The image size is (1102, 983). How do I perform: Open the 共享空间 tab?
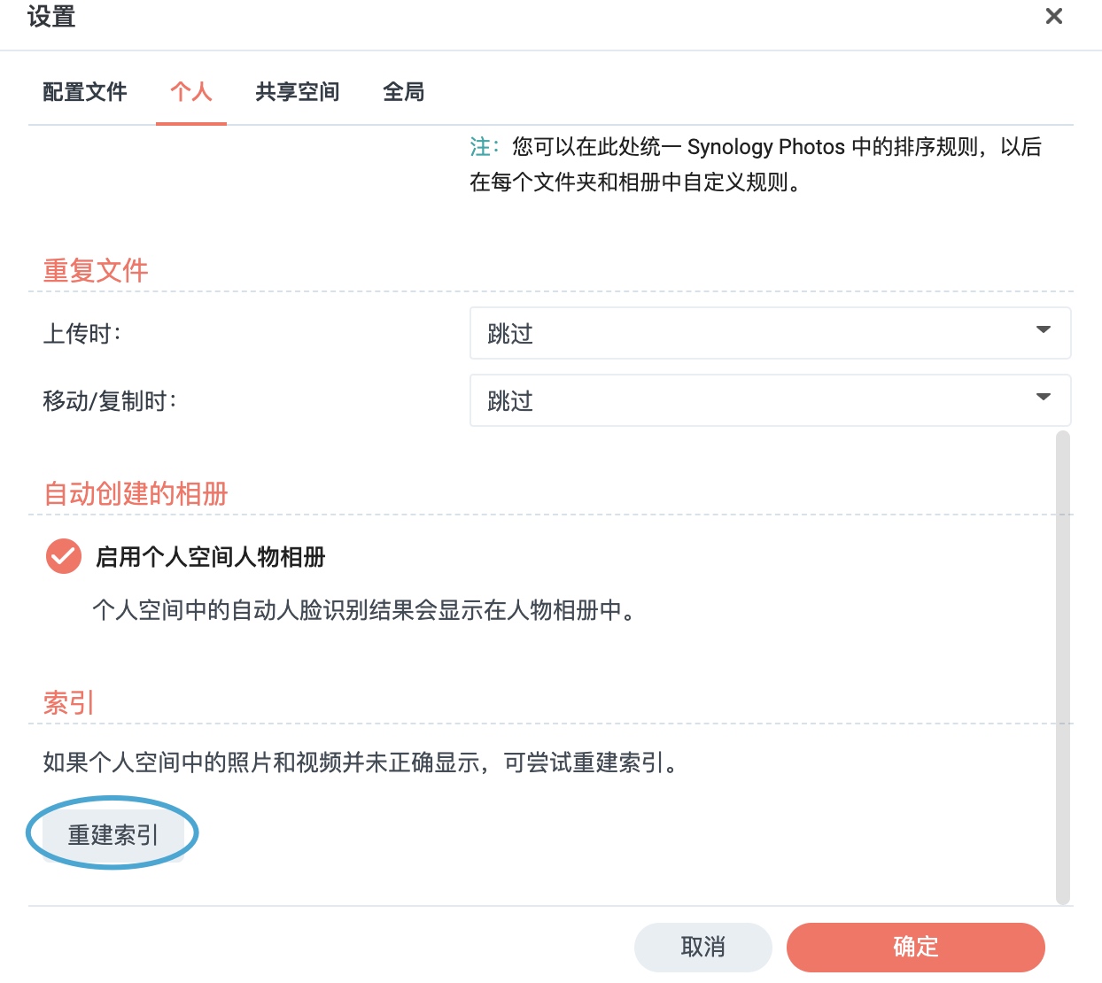[x=298, y=92]
